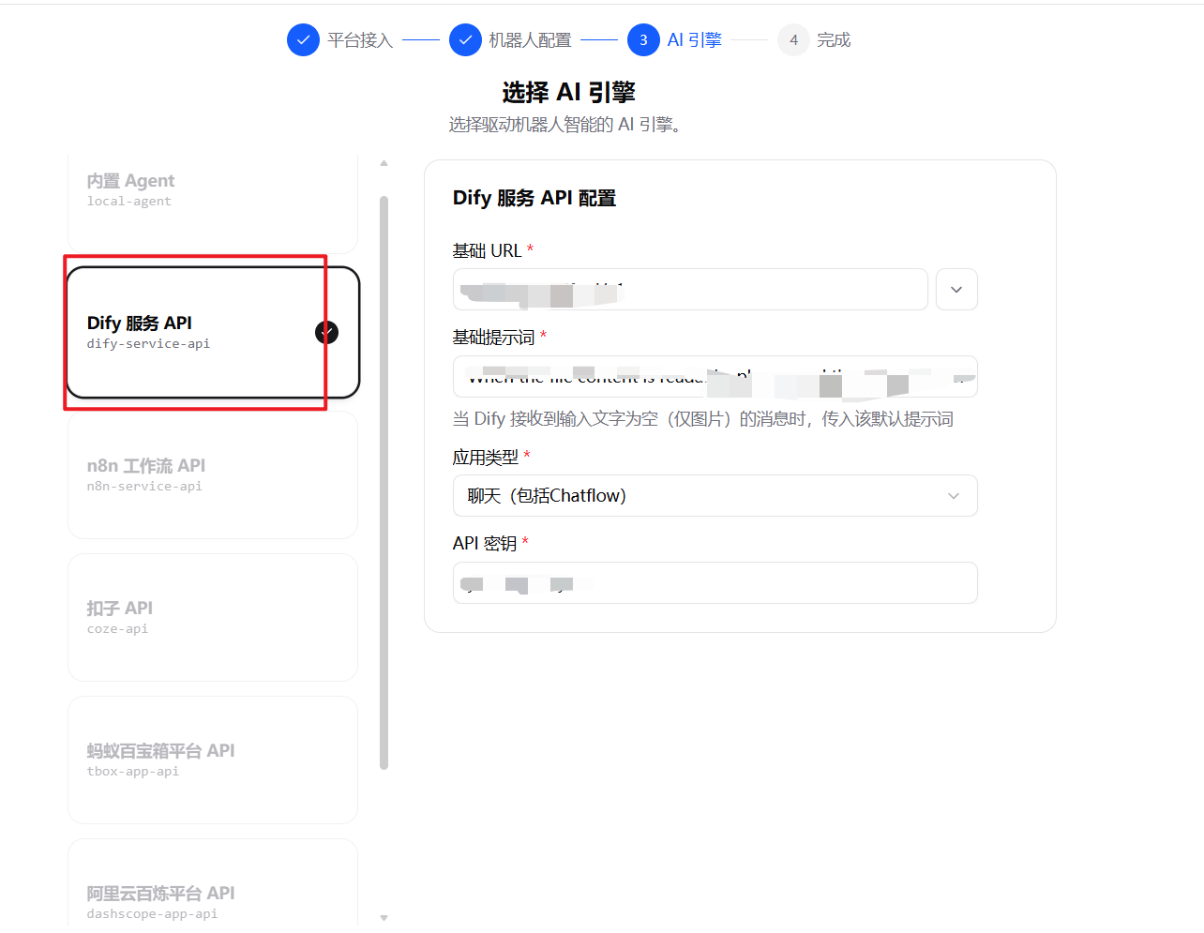Click the selected checkmark on Dify 服务 API card
This screenshot has height=933, width=1204.
[x=326, y=332]
